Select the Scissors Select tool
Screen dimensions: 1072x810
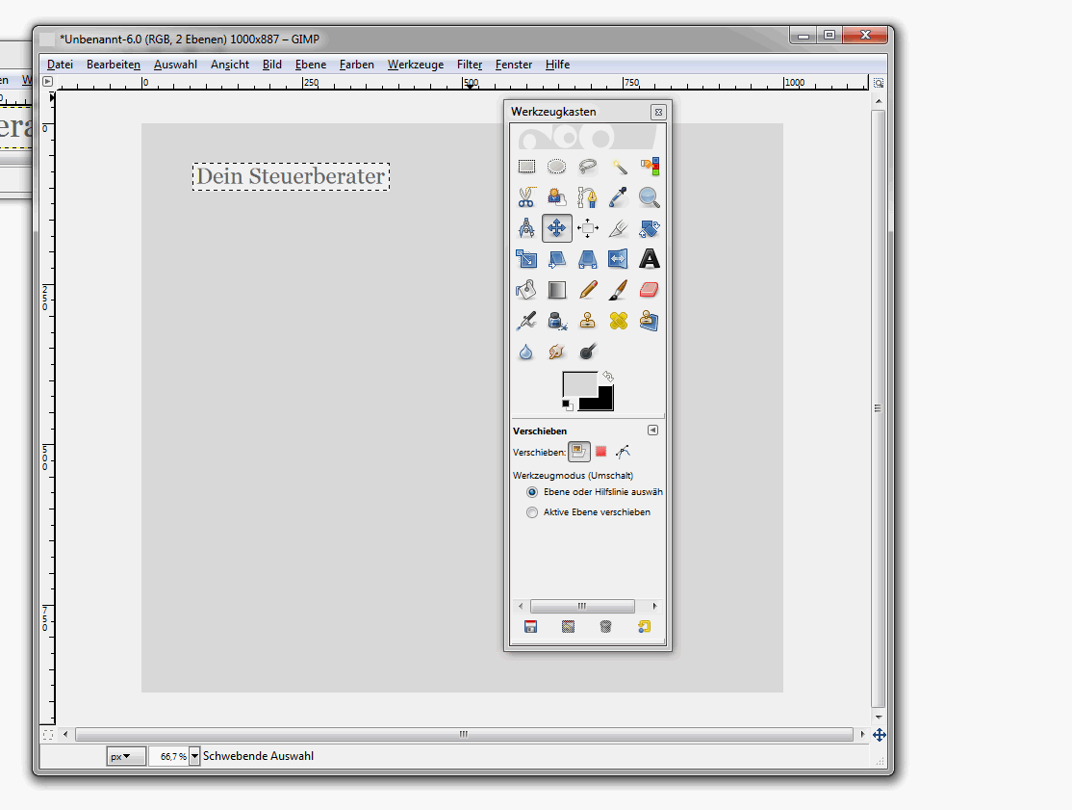(x=526, y=197)
